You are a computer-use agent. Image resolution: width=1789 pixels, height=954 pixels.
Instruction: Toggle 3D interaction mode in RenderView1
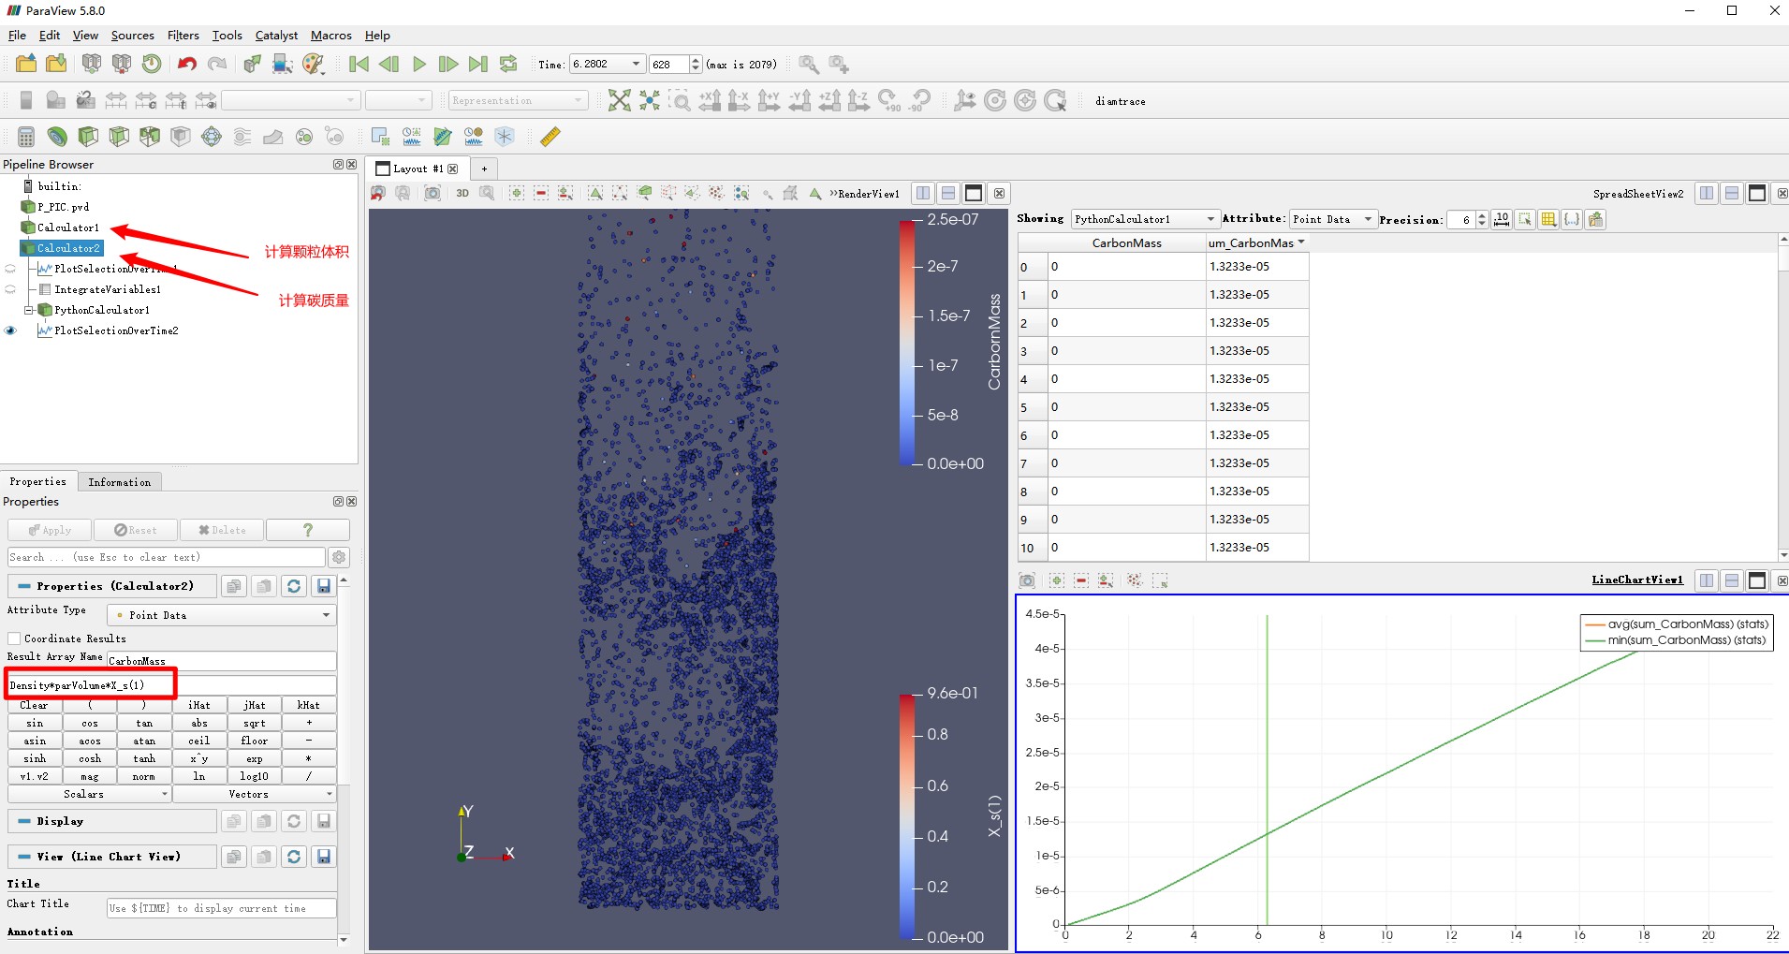(462, 193)
